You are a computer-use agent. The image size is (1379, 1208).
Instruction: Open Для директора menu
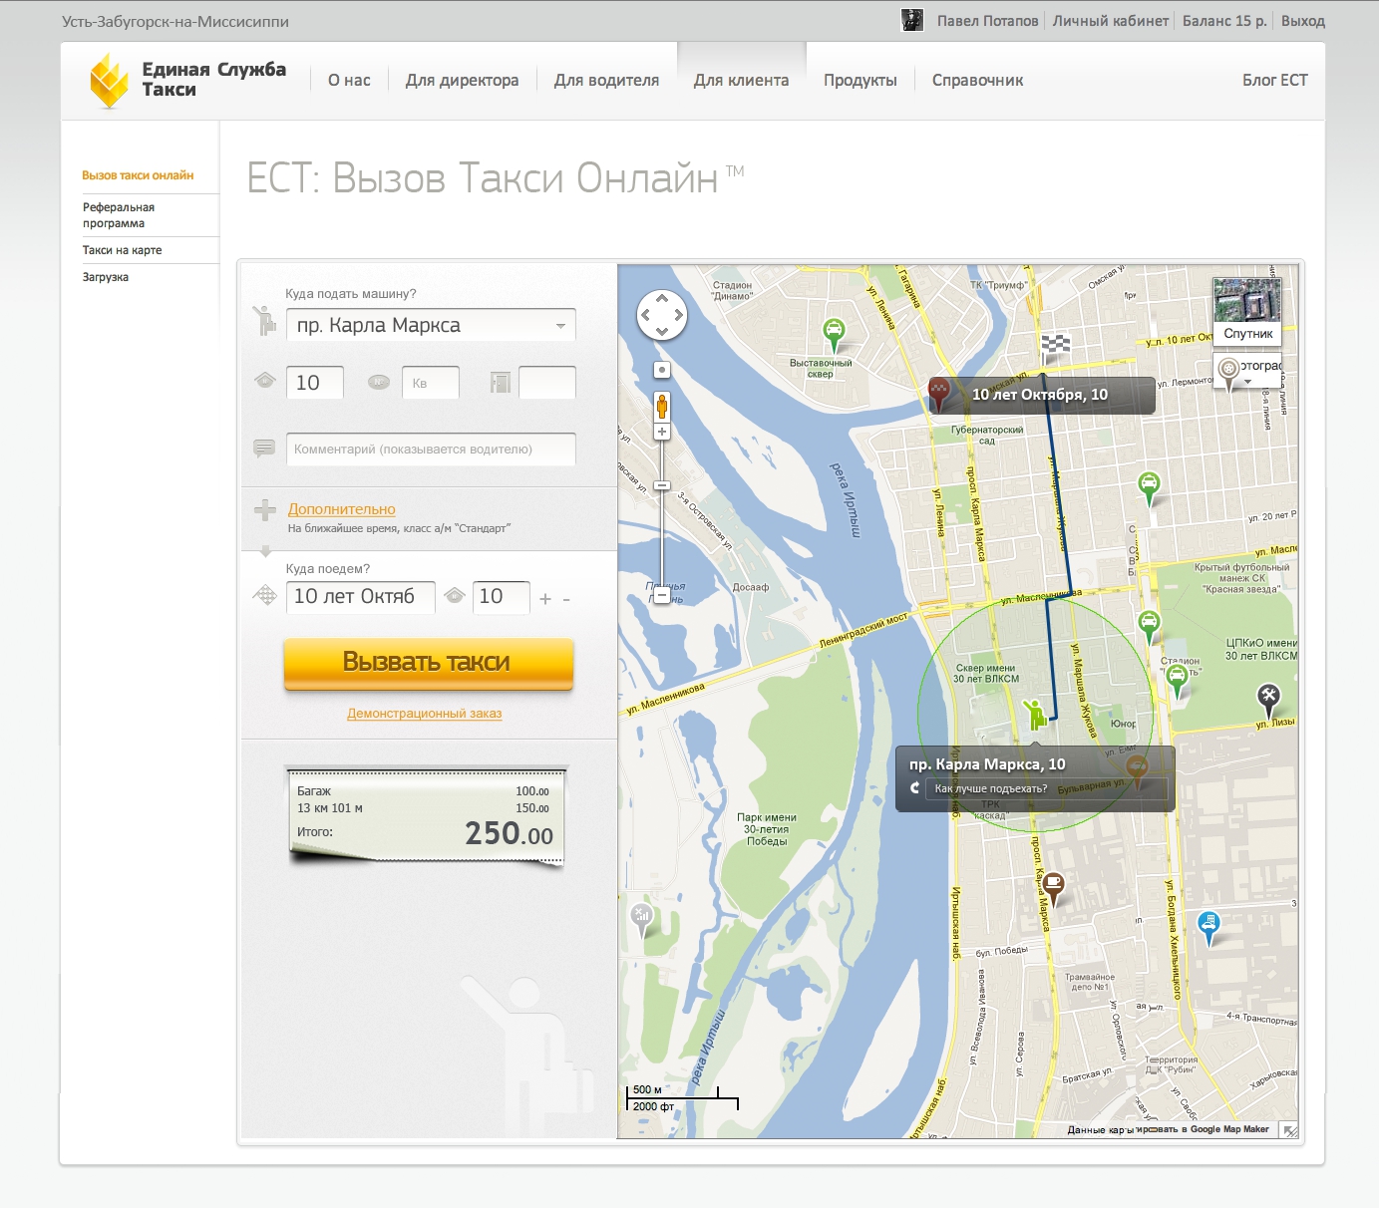pos(462,80)
